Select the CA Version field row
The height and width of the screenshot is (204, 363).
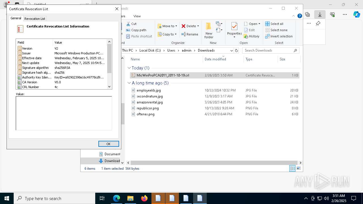click(x=61, y=82)
